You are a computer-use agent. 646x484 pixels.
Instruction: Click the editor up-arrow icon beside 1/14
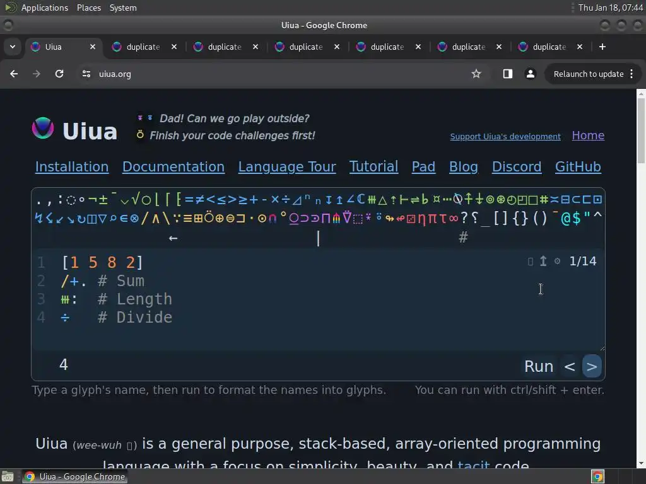pyautogui.click(x=543, y=261)
